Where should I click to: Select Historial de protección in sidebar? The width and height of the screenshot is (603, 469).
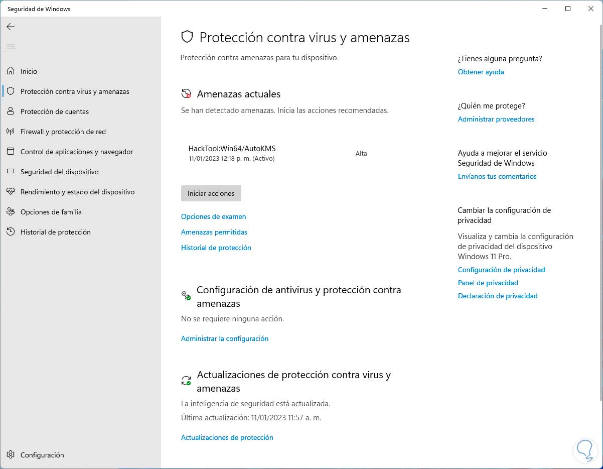pyautogui.click(x=55, y=232)
